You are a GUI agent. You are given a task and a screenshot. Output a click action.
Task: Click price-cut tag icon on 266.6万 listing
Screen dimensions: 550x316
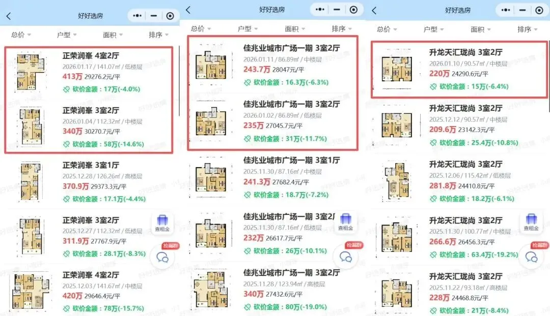433,255
